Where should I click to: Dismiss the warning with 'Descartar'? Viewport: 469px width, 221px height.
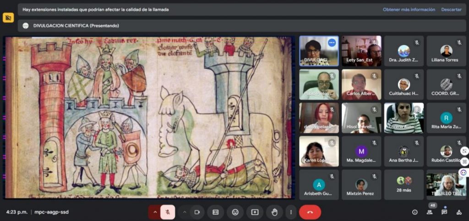(x=451, y=9)
